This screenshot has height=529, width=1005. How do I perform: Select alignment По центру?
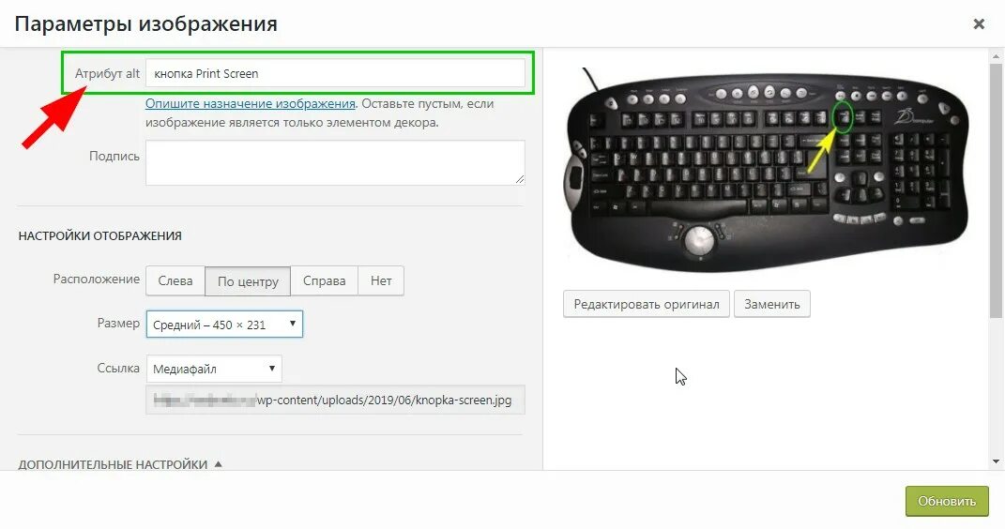click(x=248, y=281)
